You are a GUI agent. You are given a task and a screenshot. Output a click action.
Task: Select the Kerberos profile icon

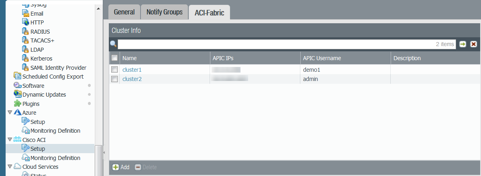(26, 58)
